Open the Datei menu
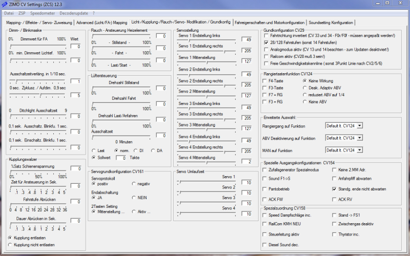This screenshot has height=256, width=410. point(9,13)
